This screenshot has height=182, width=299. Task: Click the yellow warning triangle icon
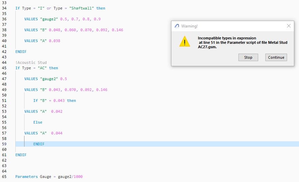coord(184,41)
